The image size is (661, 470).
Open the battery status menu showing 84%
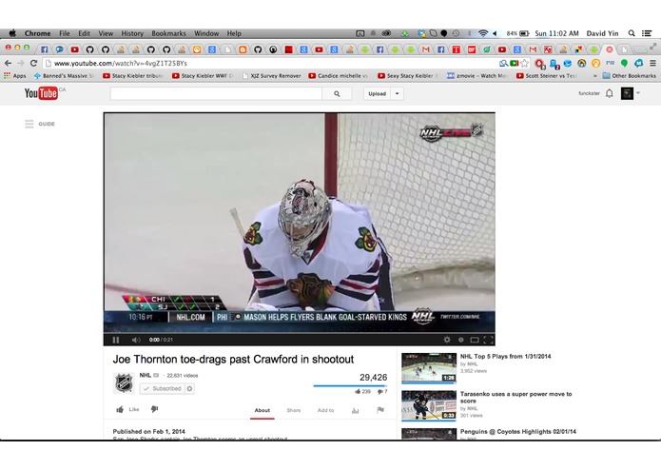(517, 33)
